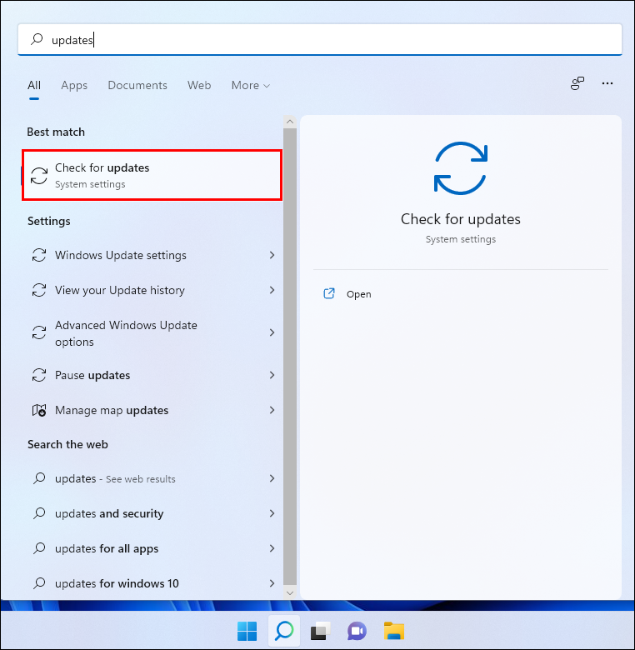The height and width of the screenshot is (650, 635).
Task: Click inside the search text field
Action: [x=319, y=39]
